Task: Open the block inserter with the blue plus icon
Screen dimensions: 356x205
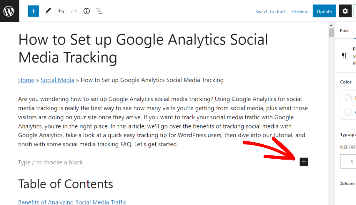Action: 33,11
